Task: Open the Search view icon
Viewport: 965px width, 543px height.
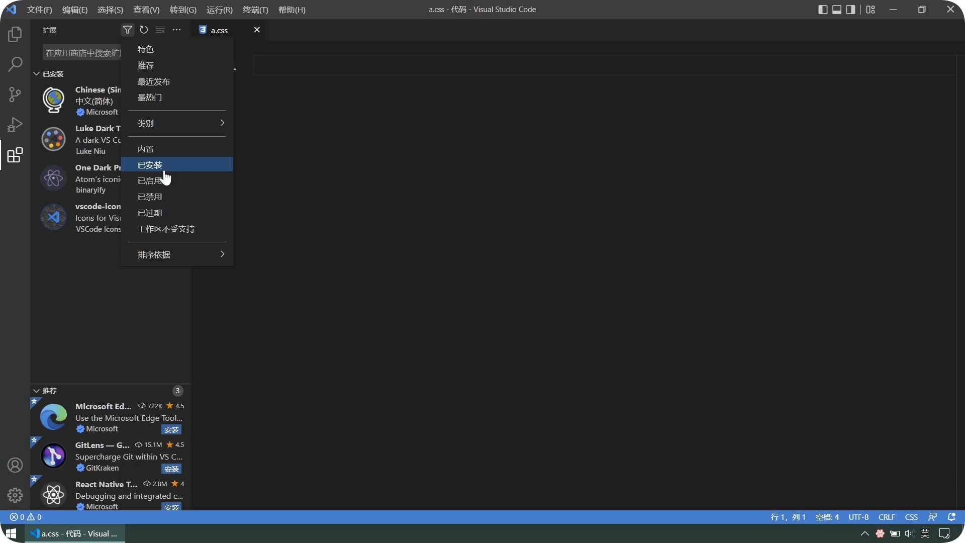Action: pyautogui.click(x=15, y=64)
